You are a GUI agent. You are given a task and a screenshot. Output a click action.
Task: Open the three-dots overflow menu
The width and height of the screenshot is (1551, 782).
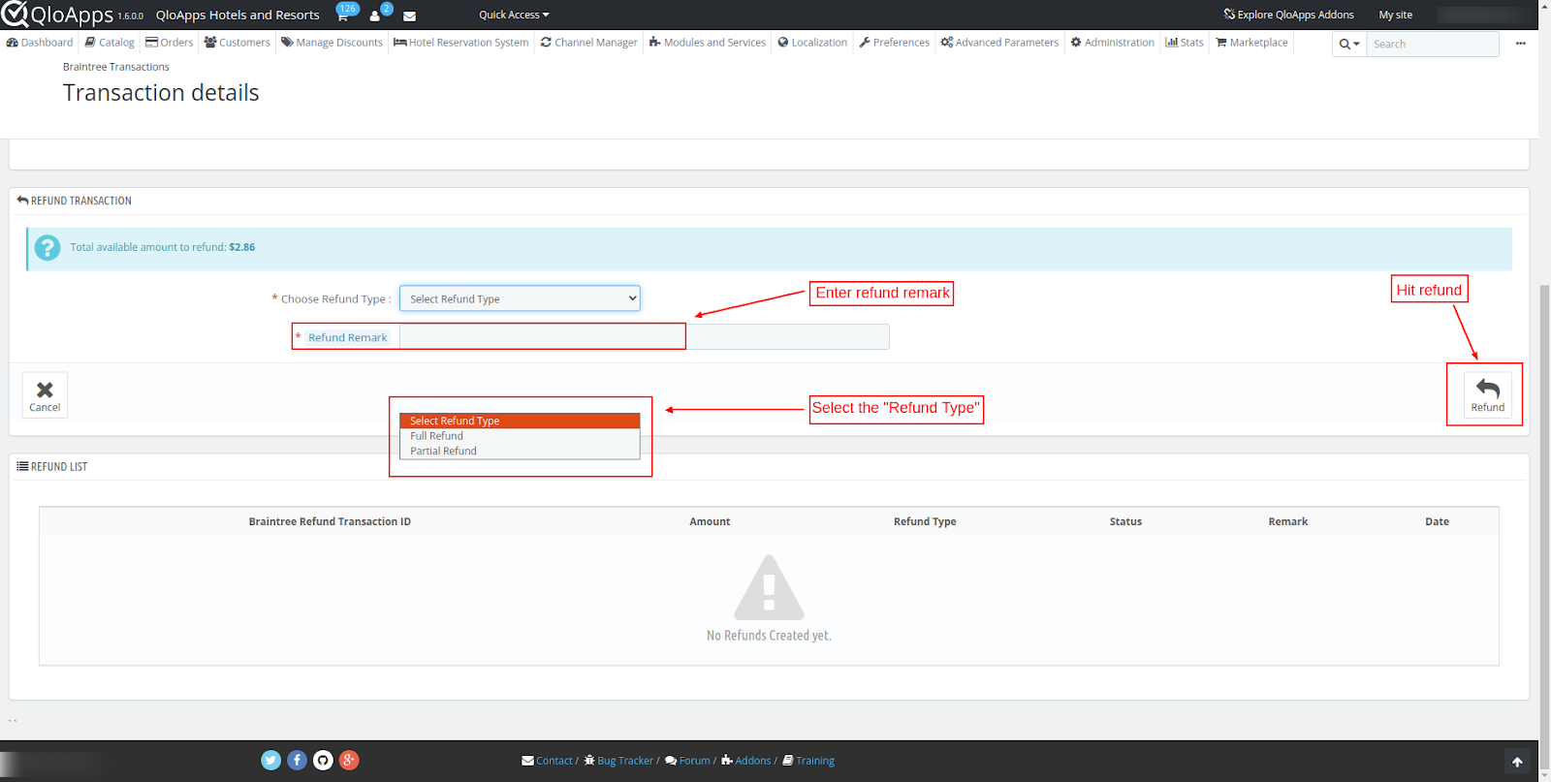click(1520, 44)
